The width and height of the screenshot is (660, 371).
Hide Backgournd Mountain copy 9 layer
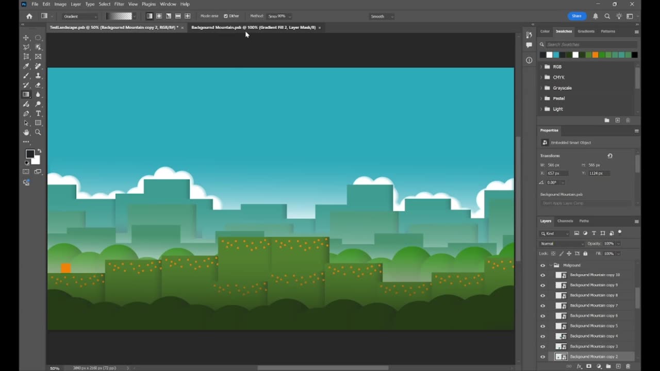click(542, 285)
